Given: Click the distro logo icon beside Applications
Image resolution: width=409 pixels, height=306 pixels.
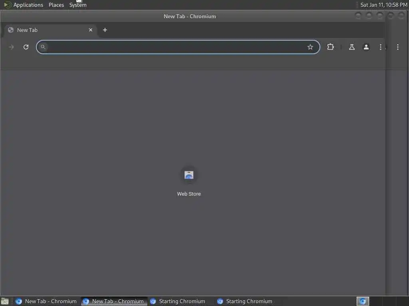Looking at the screenshot, I should [7, 5].
